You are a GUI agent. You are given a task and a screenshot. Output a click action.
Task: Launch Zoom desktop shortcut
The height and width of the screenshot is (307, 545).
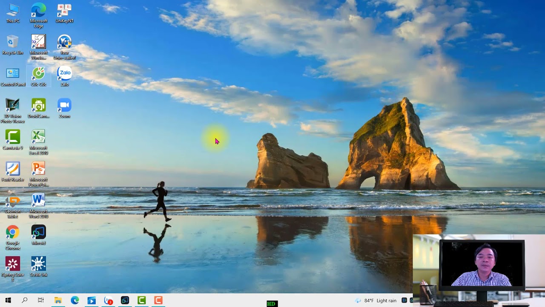tap(64, 108)
